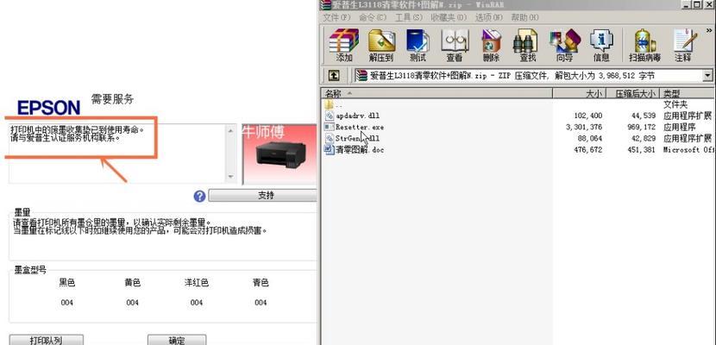716x345 pixels.
Task: Open the 收藏夹(O) menu in WinRAR
Action: coord(449,17)
